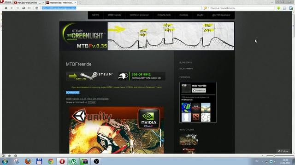This screenshot has width=295, height=165.
Task: Open Firefox from the taskbar
Action: point(28,161)
